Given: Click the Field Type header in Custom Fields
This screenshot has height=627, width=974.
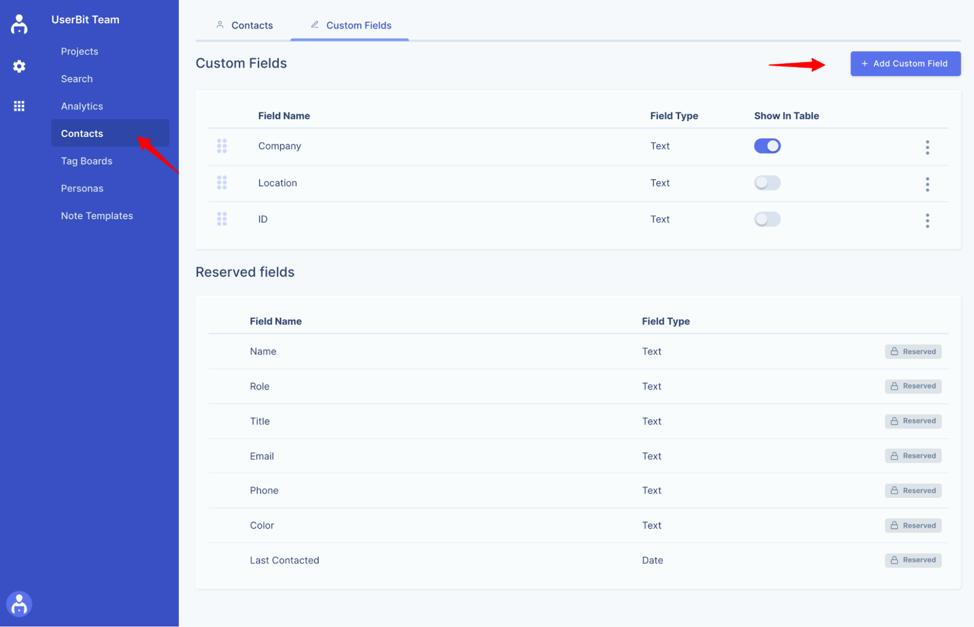Looking at the screenshot, I should pos(674,115).
